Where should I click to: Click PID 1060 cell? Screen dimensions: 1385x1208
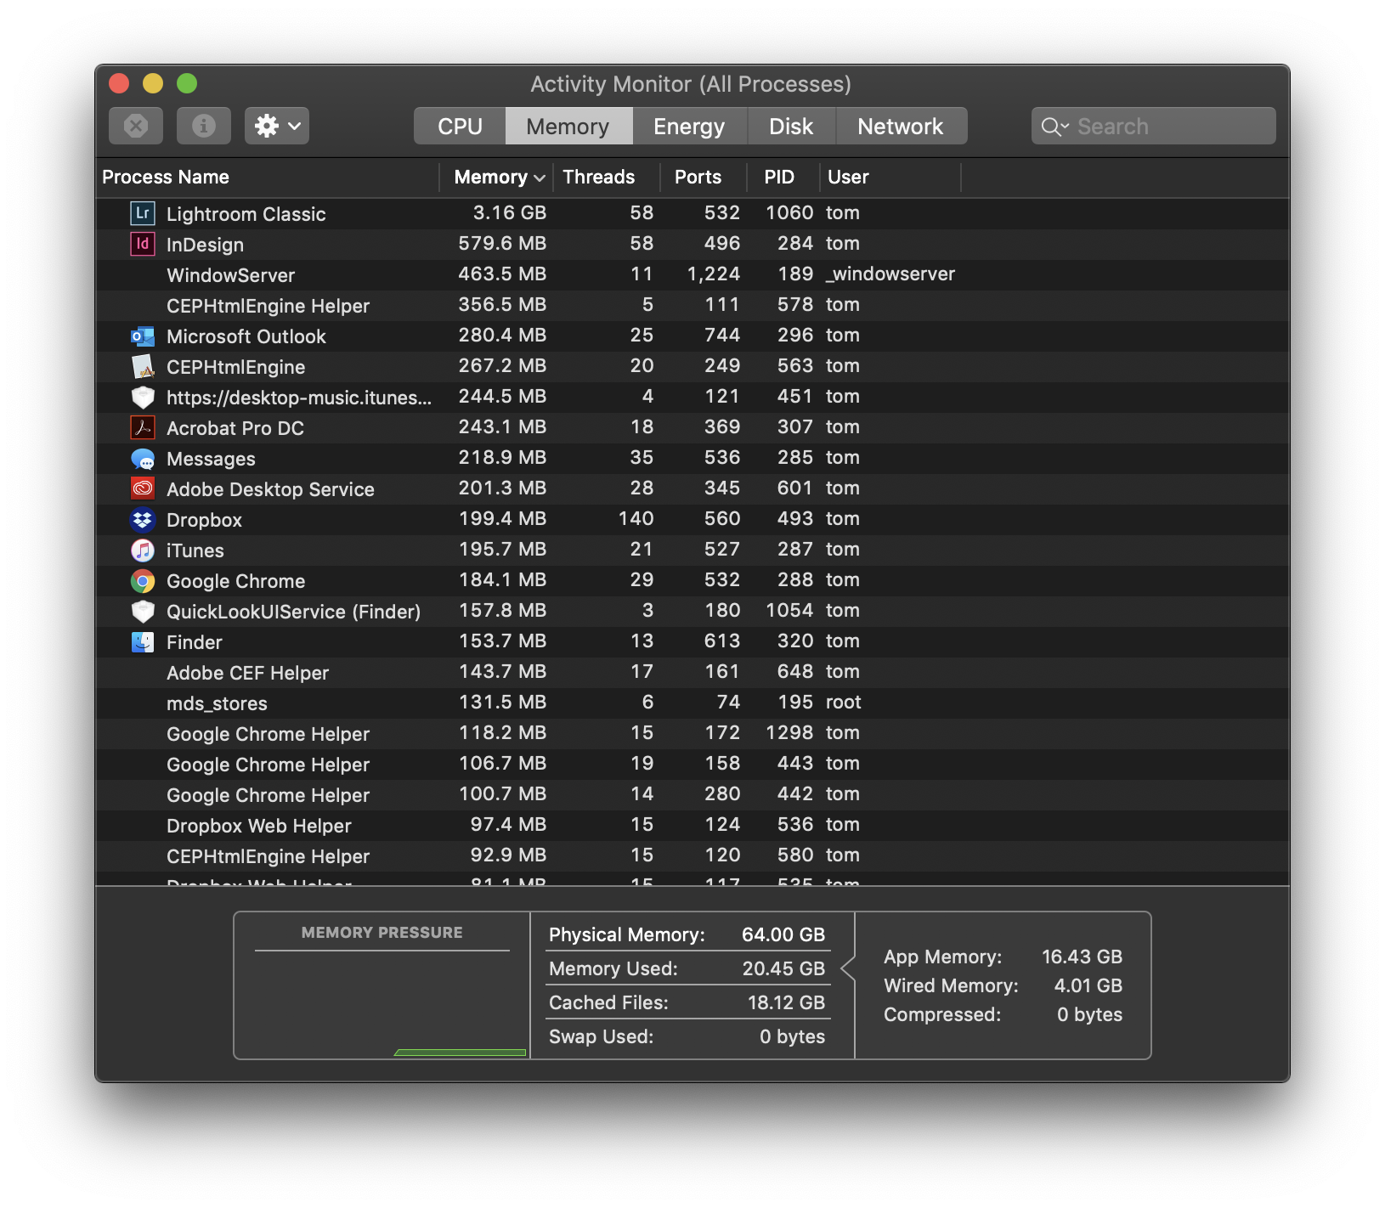point(789,212)
